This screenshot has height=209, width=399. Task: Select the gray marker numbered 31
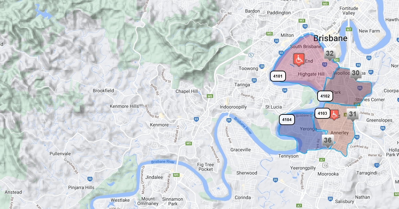click(x=353, y=116)
